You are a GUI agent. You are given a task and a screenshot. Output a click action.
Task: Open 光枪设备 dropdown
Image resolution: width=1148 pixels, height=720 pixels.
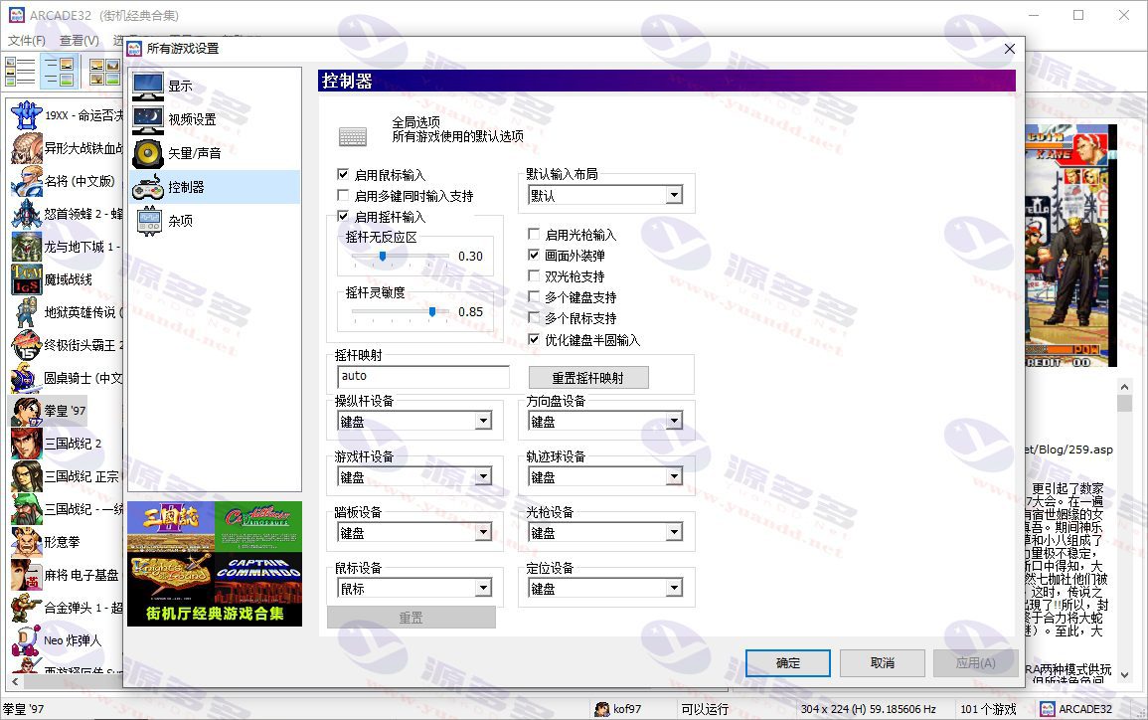point(605,532)
